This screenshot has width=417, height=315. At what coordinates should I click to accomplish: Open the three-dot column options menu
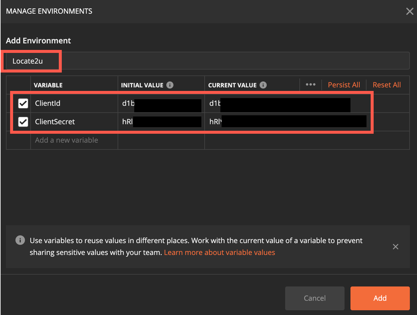311,84
